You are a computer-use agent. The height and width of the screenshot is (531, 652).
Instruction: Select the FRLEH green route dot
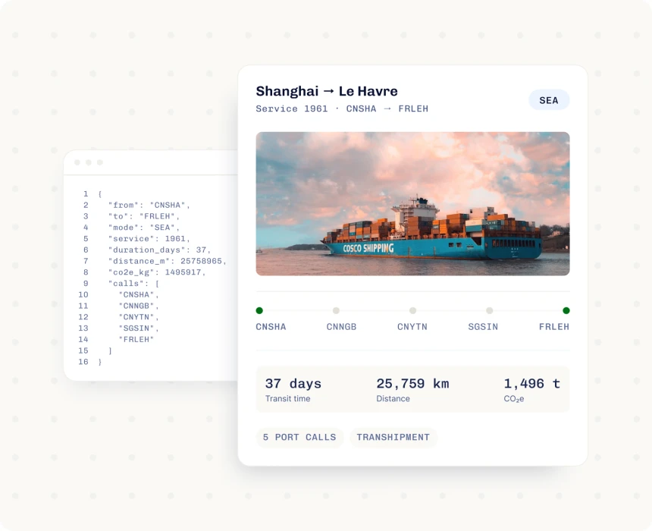tap(566, 310)
